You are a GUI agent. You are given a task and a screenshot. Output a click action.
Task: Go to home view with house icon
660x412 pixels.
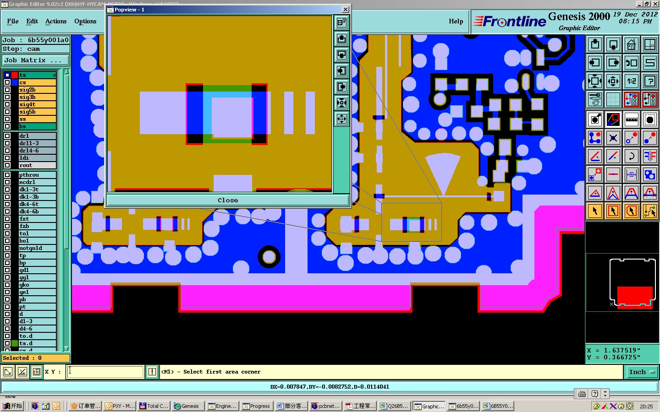tap(632, 44)
